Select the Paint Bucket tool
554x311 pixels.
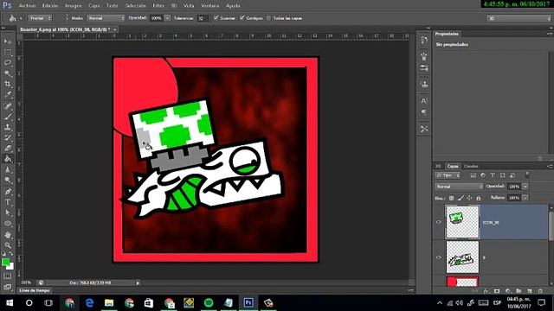(x=8, y=159)
